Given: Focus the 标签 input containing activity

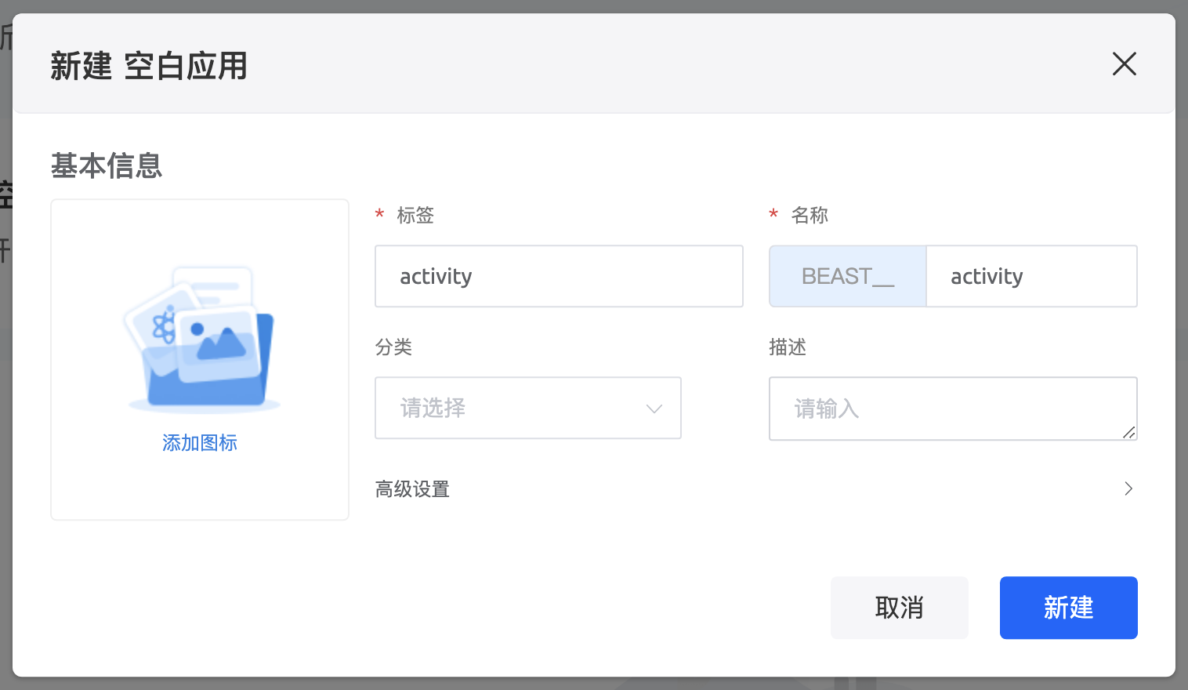Looking at the screenshot, I should pyautogui.click(x=558, y=277).
